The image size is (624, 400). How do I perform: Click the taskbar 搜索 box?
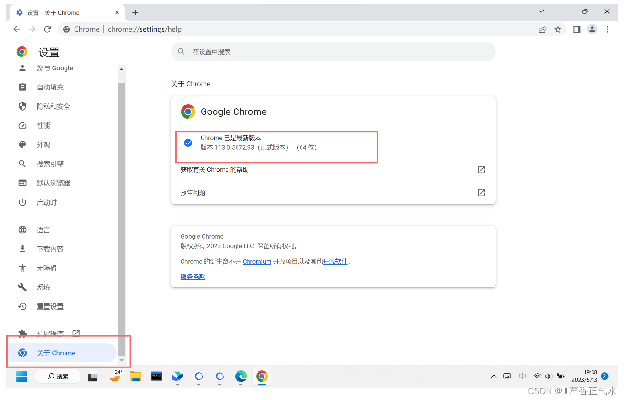coord(57,377)
